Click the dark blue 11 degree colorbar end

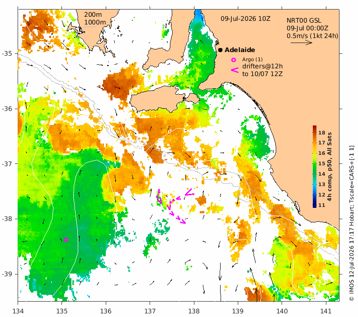point(315,205)
